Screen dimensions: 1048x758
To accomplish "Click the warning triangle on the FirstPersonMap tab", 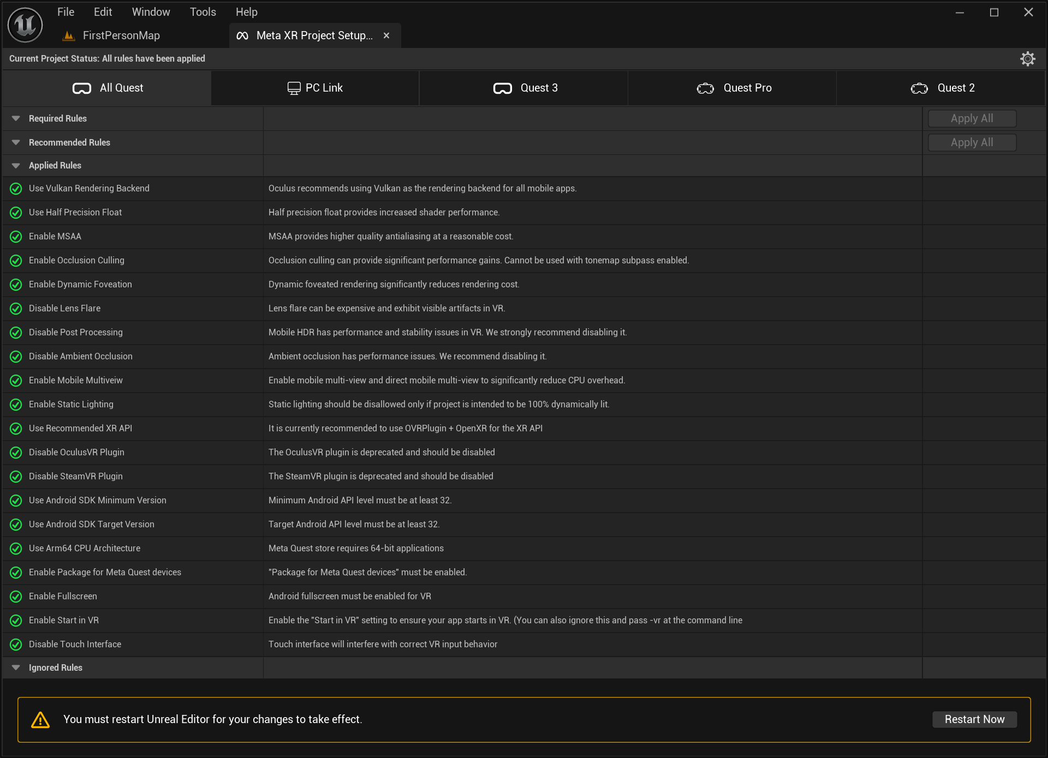I will [x=68, y=35].
